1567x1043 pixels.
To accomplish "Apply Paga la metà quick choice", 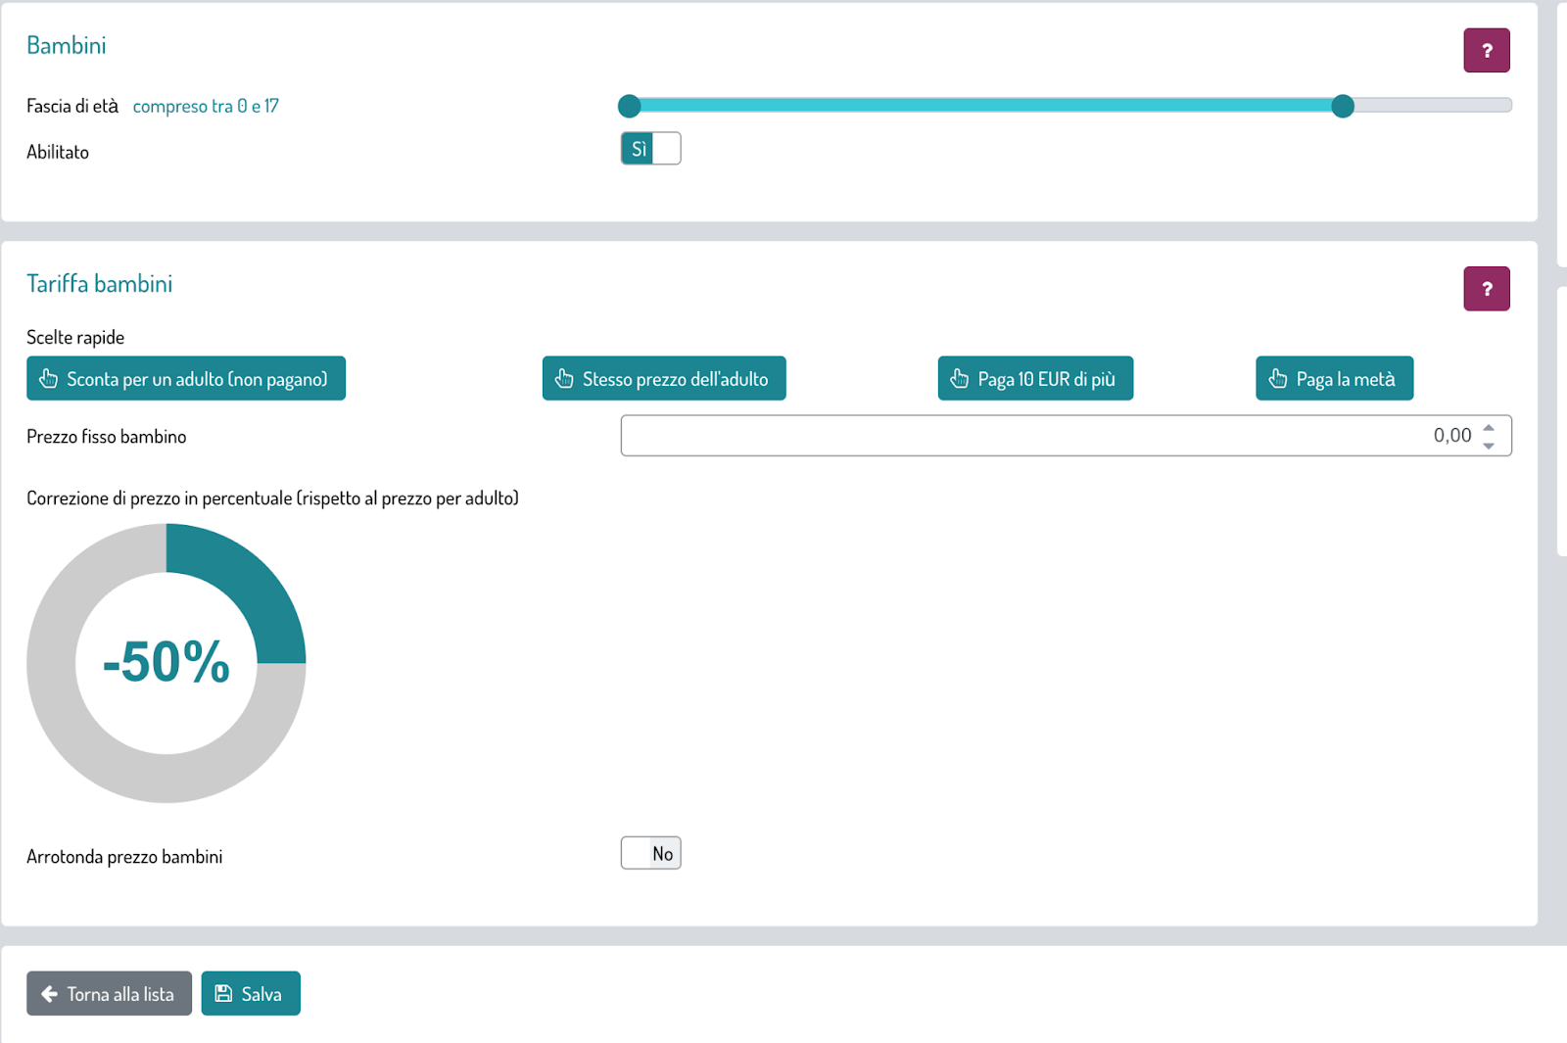I will click(x=1334, y=378).
